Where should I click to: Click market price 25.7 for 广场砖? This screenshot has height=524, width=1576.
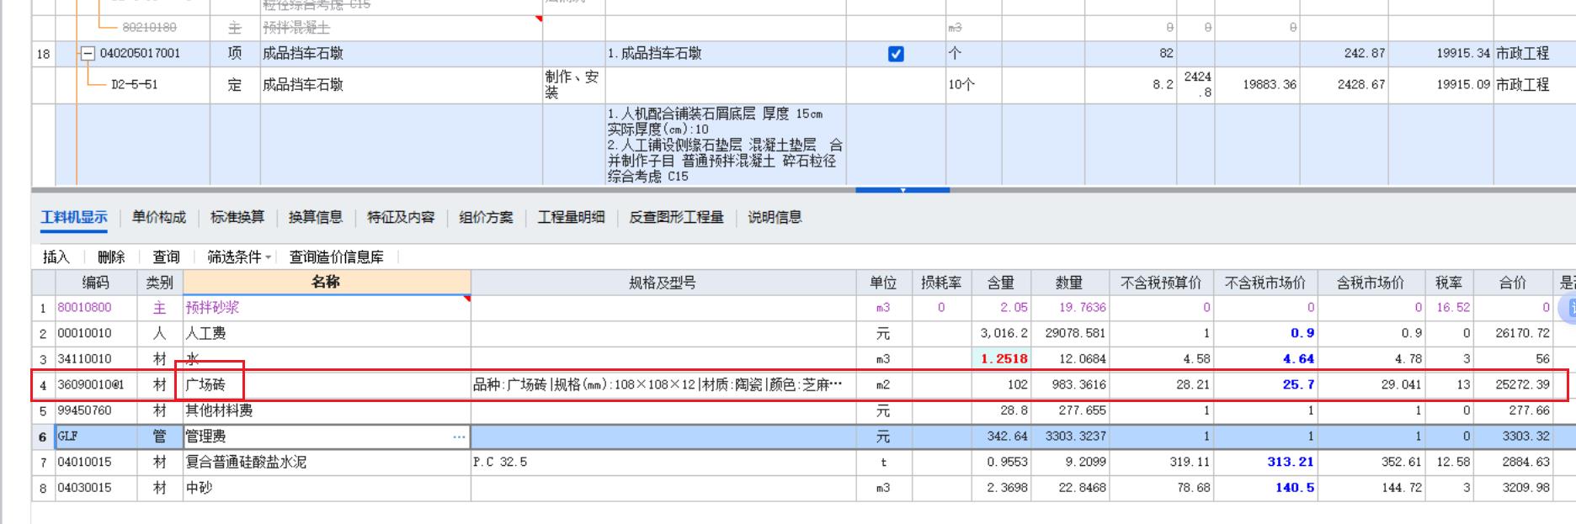[x=1265, y=385]
